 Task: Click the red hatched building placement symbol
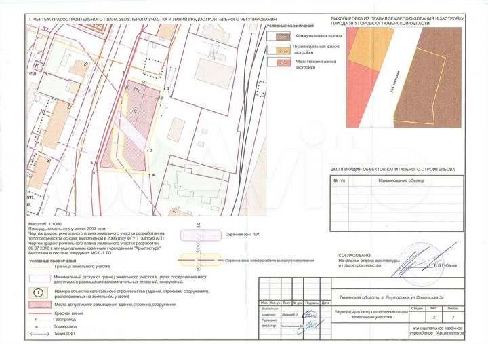point(39,306)
